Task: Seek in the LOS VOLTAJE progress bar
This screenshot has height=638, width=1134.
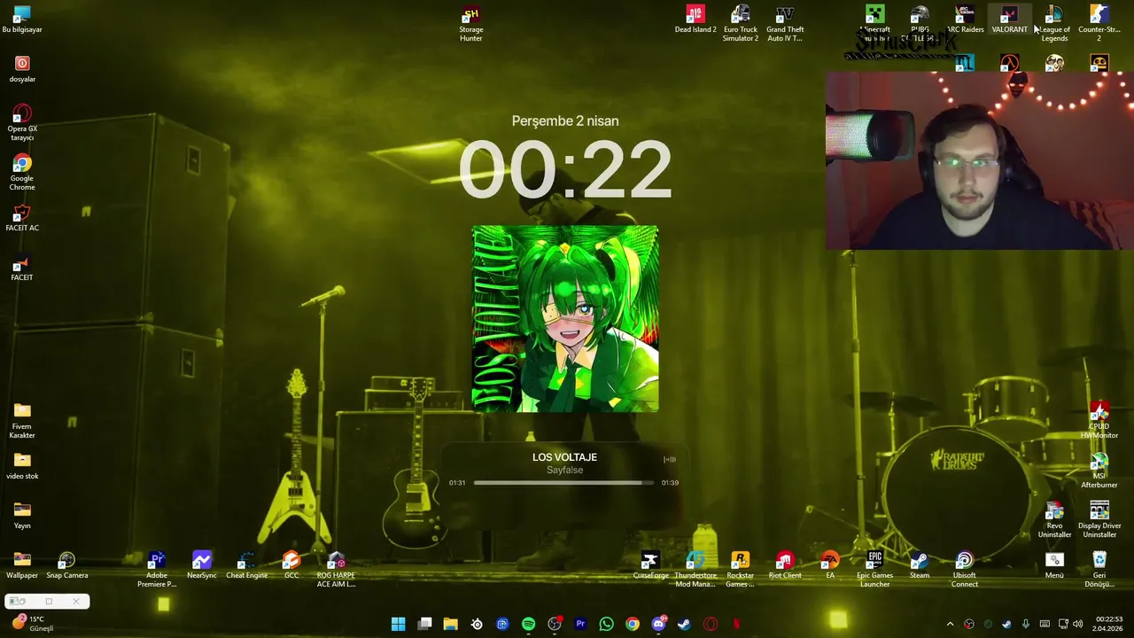Action: (563, 483)
